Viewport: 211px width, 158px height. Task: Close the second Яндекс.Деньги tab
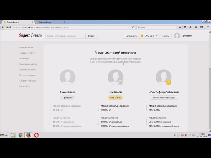pos(65,22)
